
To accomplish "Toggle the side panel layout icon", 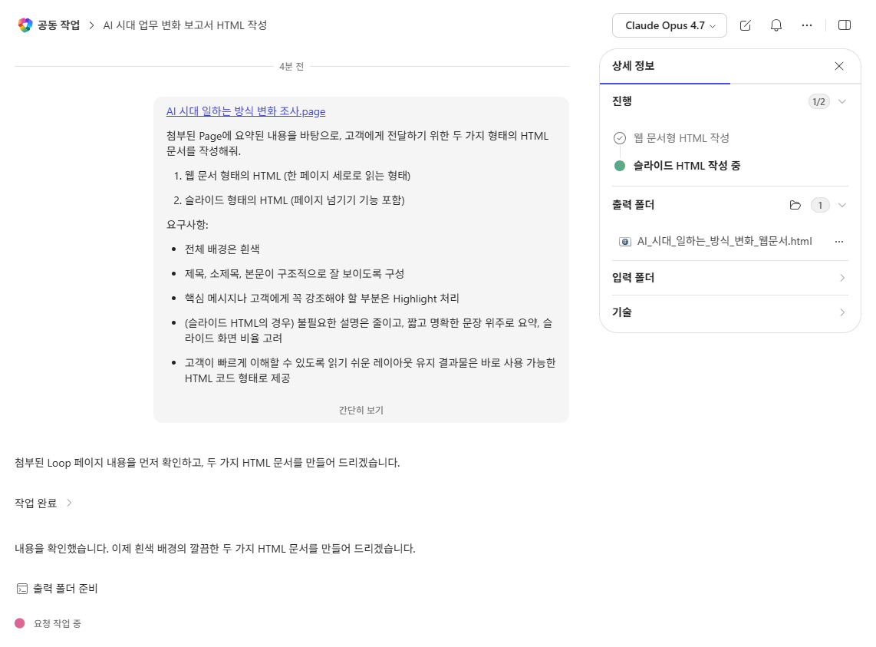I will point(845,25).
